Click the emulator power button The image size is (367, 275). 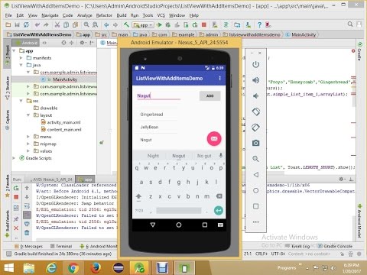[x=255, y=64]
